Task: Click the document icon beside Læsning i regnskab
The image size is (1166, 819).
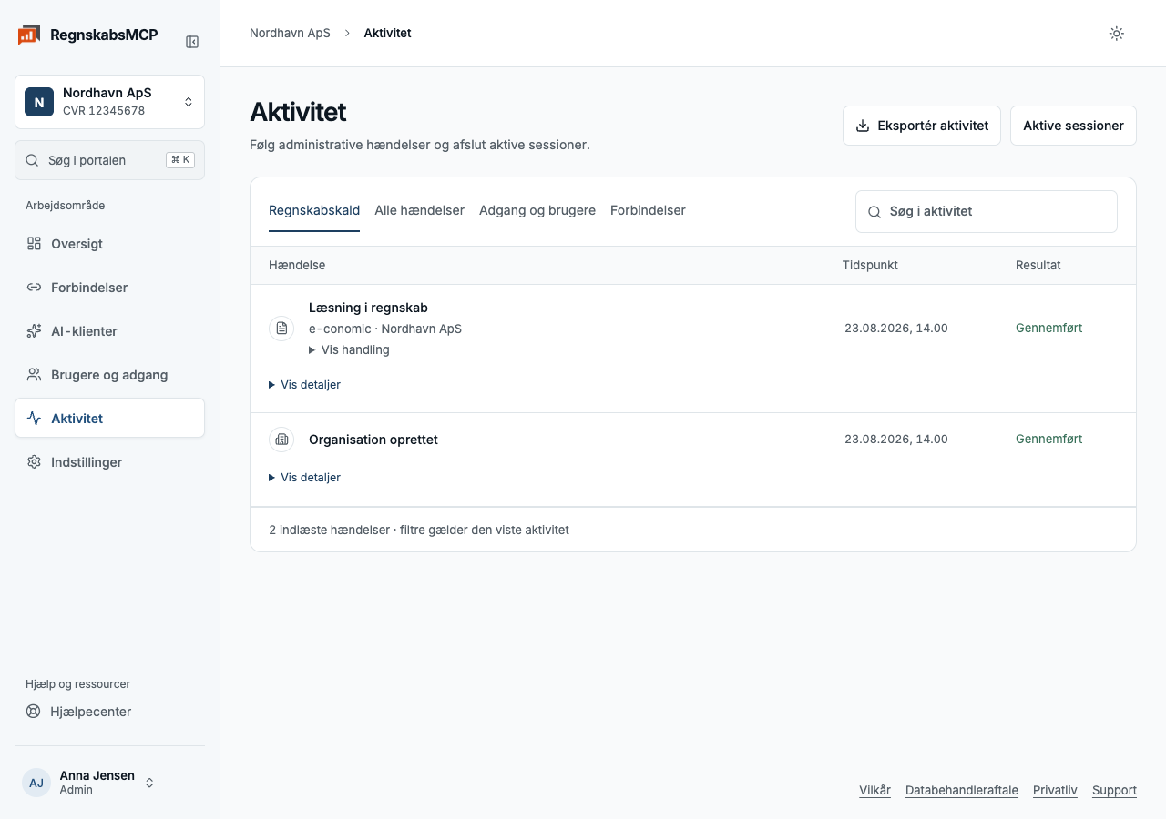Action: pyautogui.click(x=281, y=329)
